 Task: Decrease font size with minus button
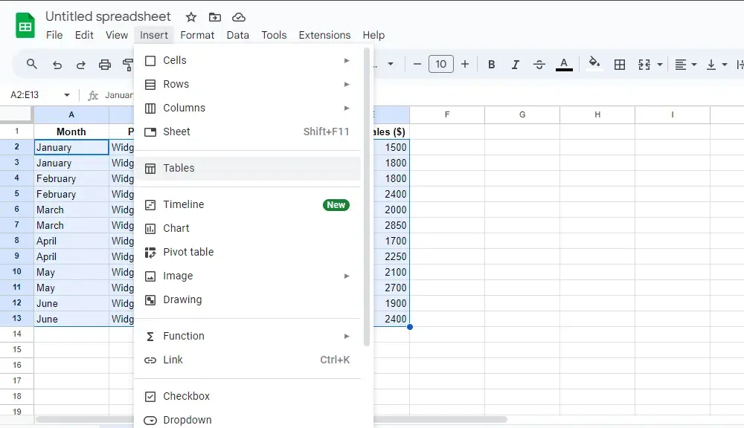click(x=417, y=64)
